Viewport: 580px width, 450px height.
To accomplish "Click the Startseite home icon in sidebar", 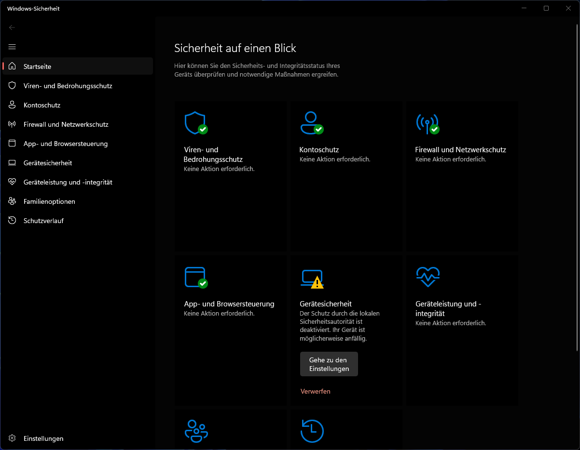I will tap(12, 66).
